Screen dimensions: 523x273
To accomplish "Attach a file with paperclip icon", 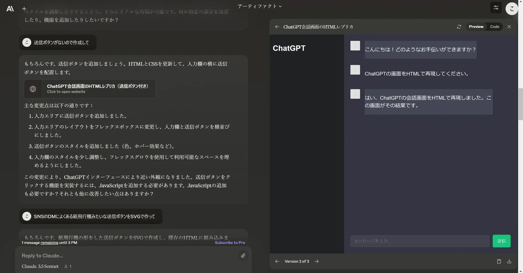I will 243,255.
